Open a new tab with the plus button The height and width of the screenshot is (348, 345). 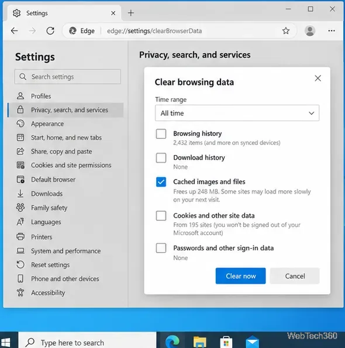click(x=131, y=13)
